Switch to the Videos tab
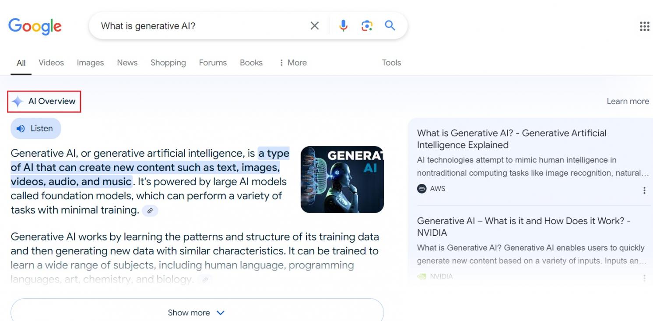Image resolution: width=653 pixels, height=321 pixels. pos(51,63)
